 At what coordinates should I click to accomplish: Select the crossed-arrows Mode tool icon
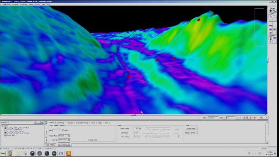click(x=270, y=17)
